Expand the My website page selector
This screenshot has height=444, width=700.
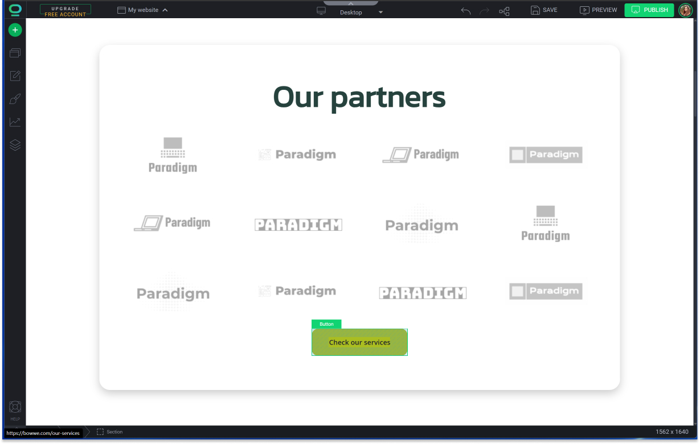pyautogui.click(x=142, y=10)
